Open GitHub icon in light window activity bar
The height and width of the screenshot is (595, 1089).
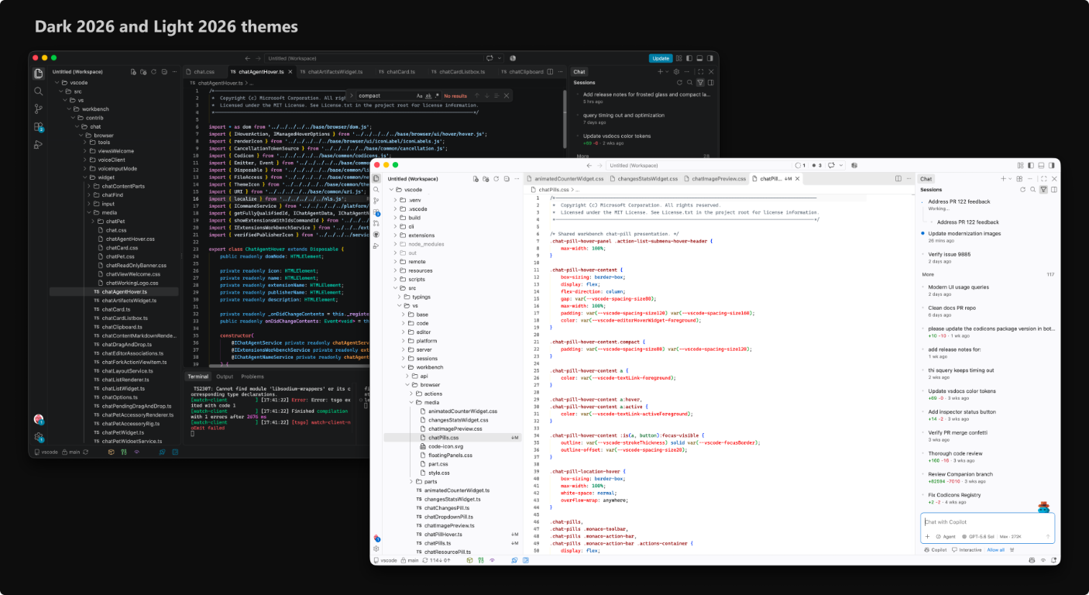pos(376,234)
